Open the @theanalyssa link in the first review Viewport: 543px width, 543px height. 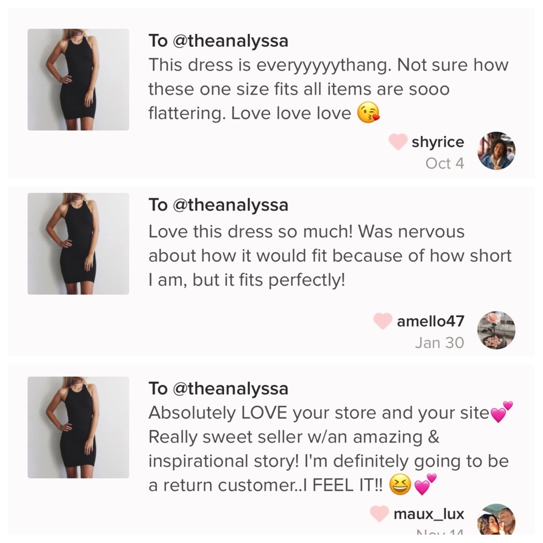(230, 41)
